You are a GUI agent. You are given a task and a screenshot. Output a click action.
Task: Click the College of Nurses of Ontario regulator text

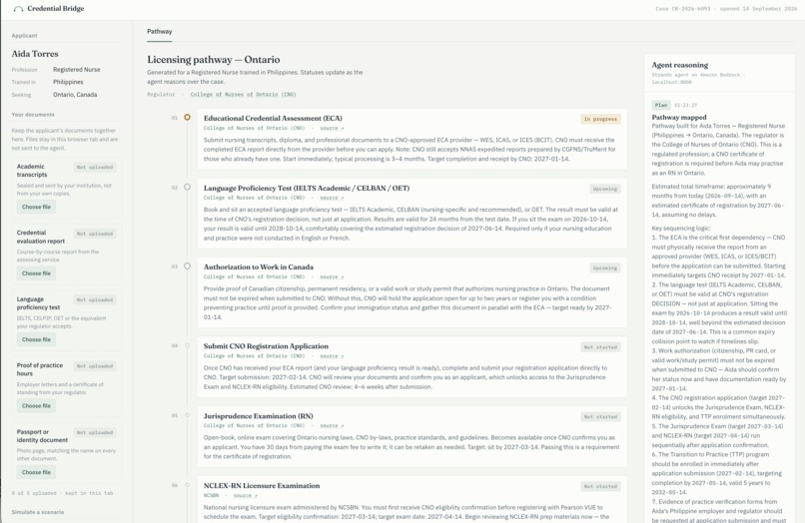tap(243, 95)
